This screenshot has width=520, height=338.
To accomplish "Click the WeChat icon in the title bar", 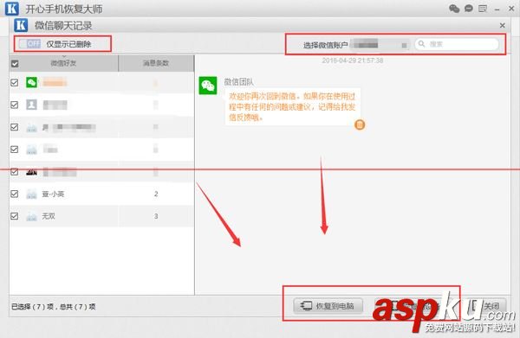I will (454, 9).
